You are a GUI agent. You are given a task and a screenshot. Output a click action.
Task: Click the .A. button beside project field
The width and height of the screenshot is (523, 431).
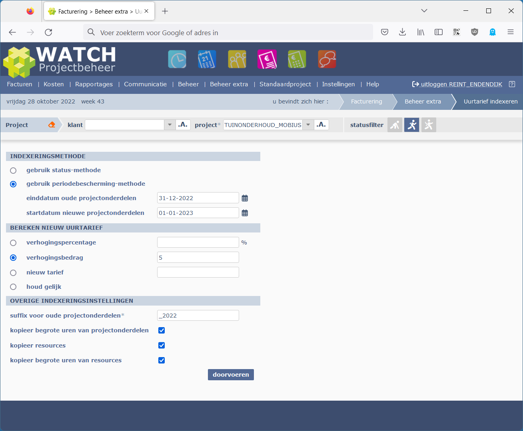click(321, 125)
